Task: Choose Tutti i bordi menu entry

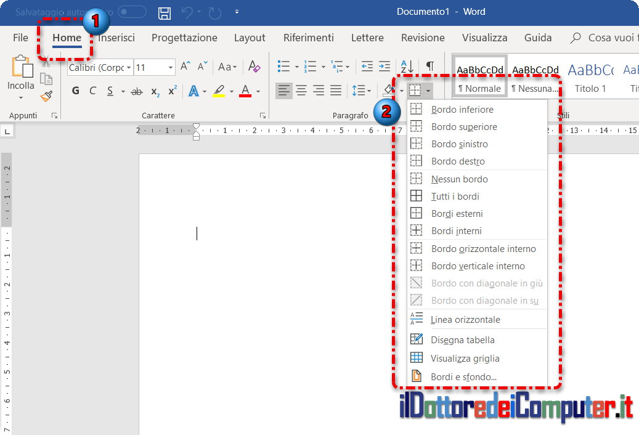Action: (477, 197)
